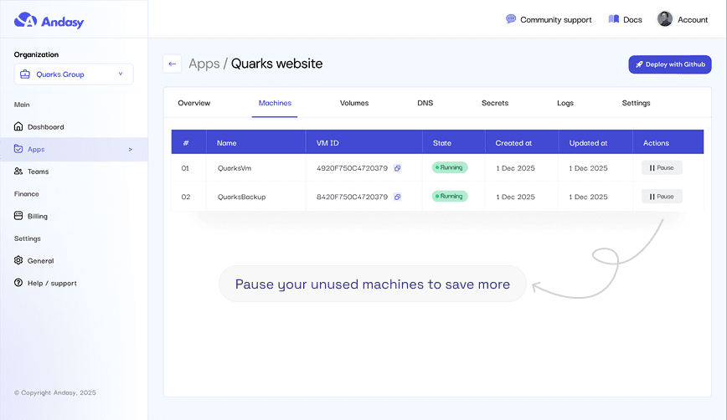The height and width of the screenshot is (420, 727).
Task: Copy the QuarksVm VM ID
Action: click(x=397, y=168)
